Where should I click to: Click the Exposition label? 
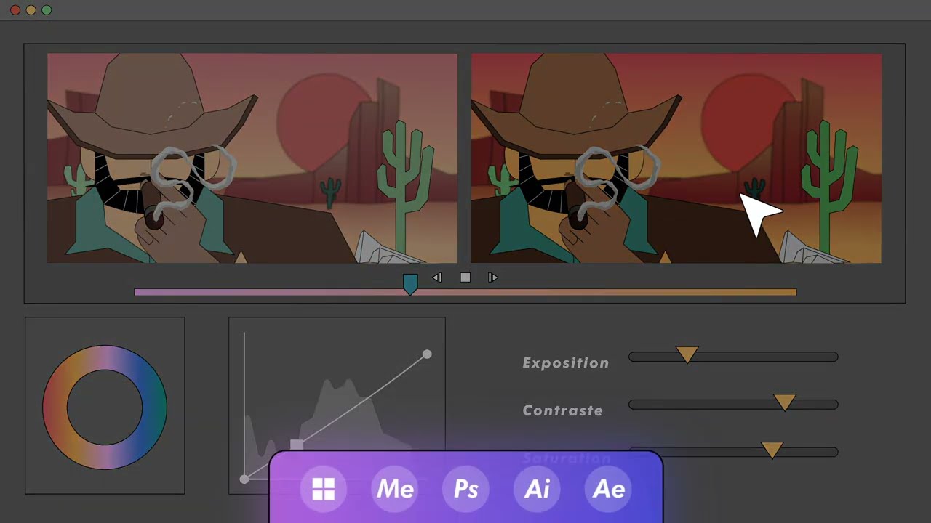(566, 362)
